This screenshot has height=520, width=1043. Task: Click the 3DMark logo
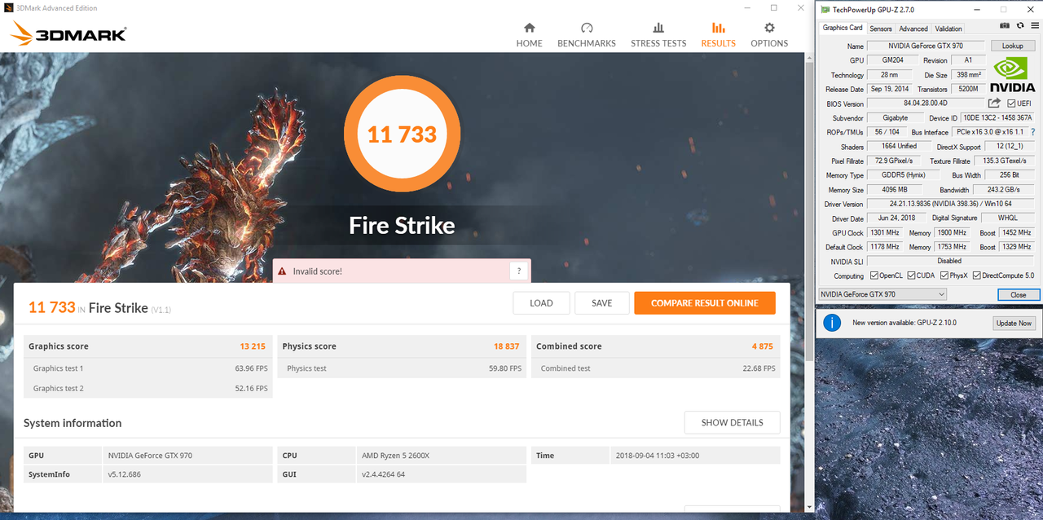point(68,33)
